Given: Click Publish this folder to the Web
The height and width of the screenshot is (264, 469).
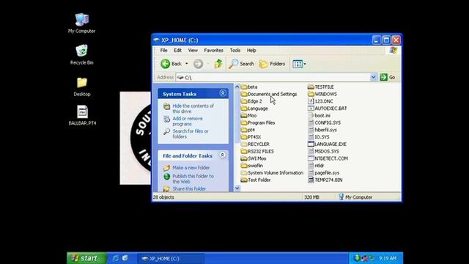Looking at the screenshot, I should (193, 179).
